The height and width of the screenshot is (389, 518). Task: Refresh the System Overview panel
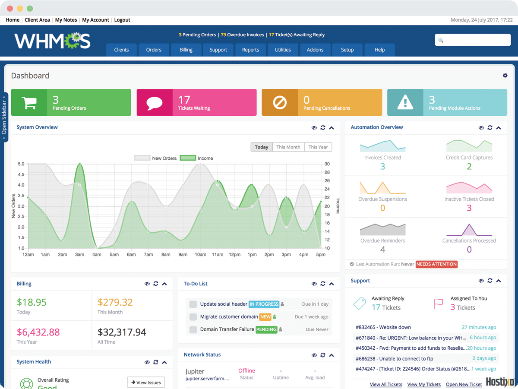point(322,128)
